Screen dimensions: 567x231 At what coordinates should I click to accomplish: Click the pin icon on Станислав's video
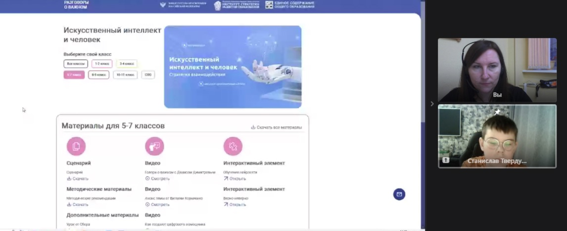[497, 112]
